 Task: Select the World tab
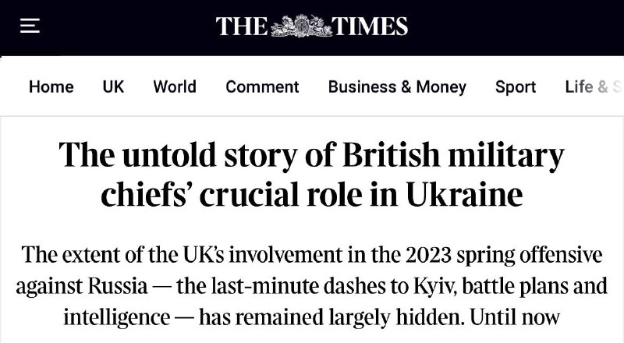pyautogui.click(x=175, y=87)
